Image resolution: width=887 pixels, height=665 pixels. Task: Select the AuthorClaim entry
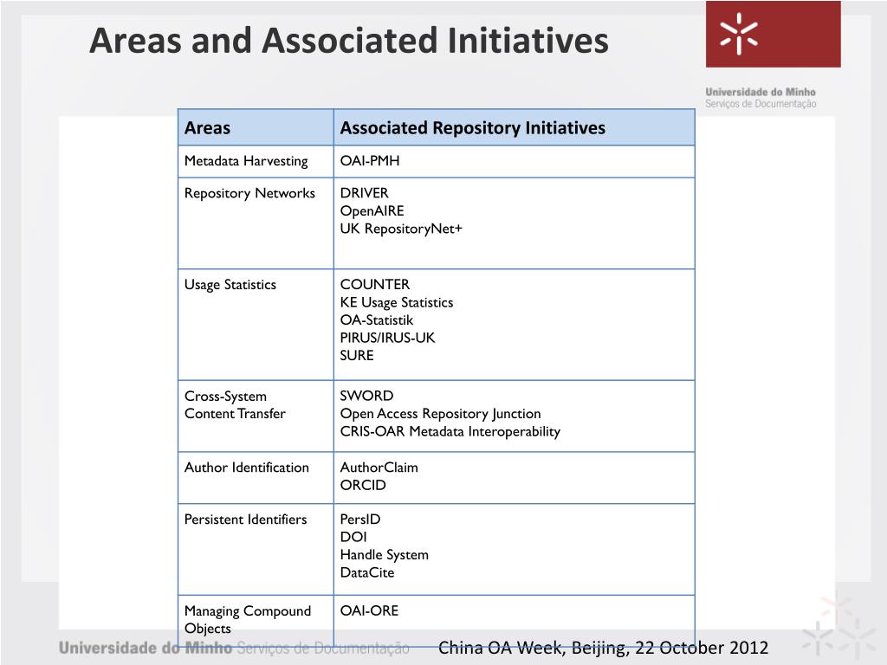pyautogui.click(x=379, y=468)
